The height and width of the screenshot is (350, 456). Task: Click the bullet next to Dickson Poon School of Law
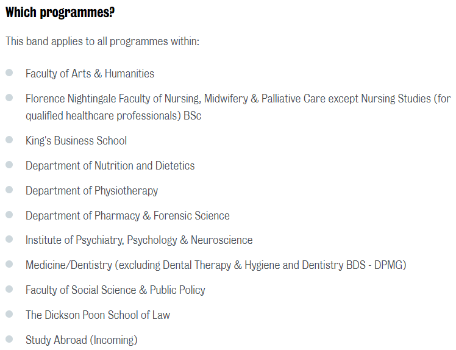point(9,314)
